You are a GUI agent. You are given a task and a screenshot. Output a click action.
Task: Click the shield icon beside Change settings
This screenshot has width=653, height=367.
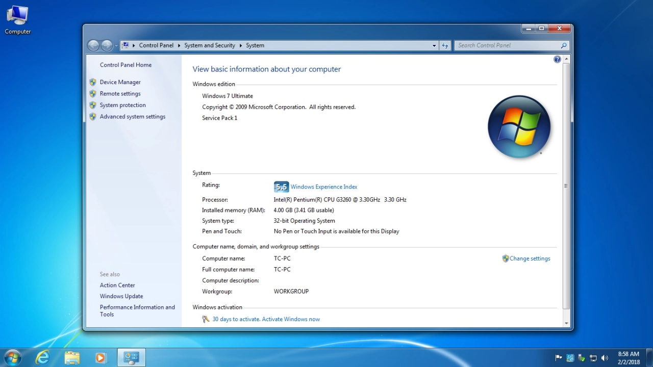[506, 258]
